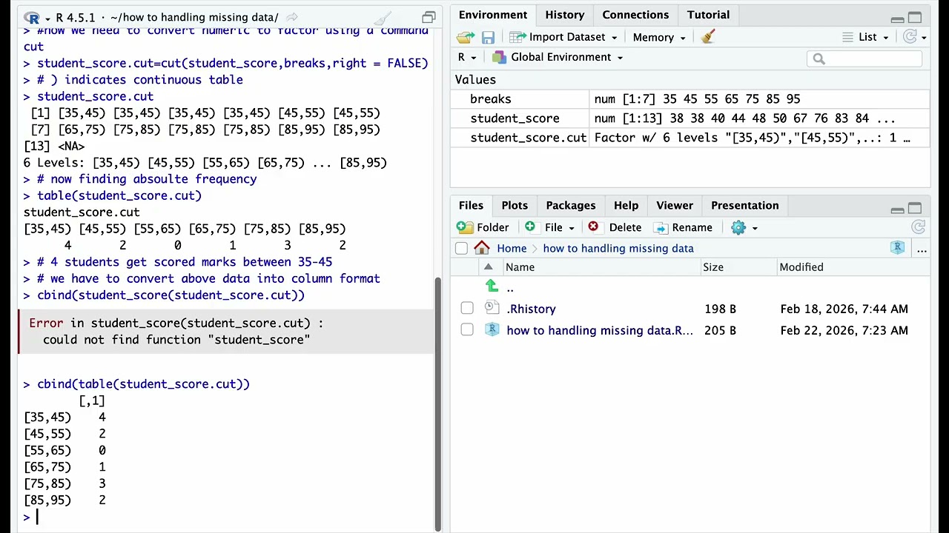Click the Delete button in Files
Viewport: 949px width, 533px height.
(615, 227)
